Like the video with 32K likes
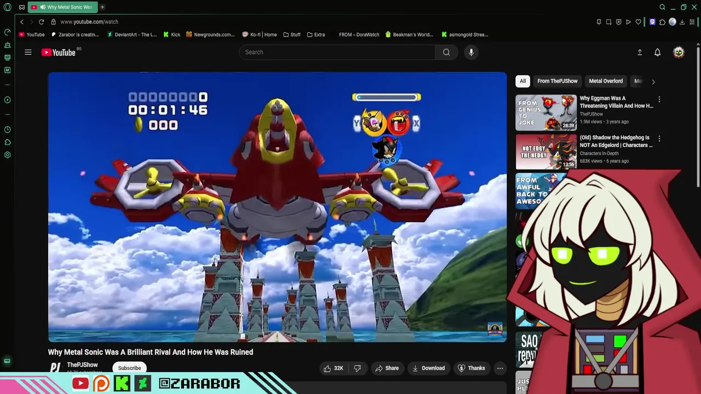701x394 pixels. (x=334, y=368)
